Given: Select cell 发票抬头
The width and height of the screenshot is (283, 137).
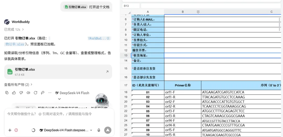Looking at the screenshot, I should (148, 40).
